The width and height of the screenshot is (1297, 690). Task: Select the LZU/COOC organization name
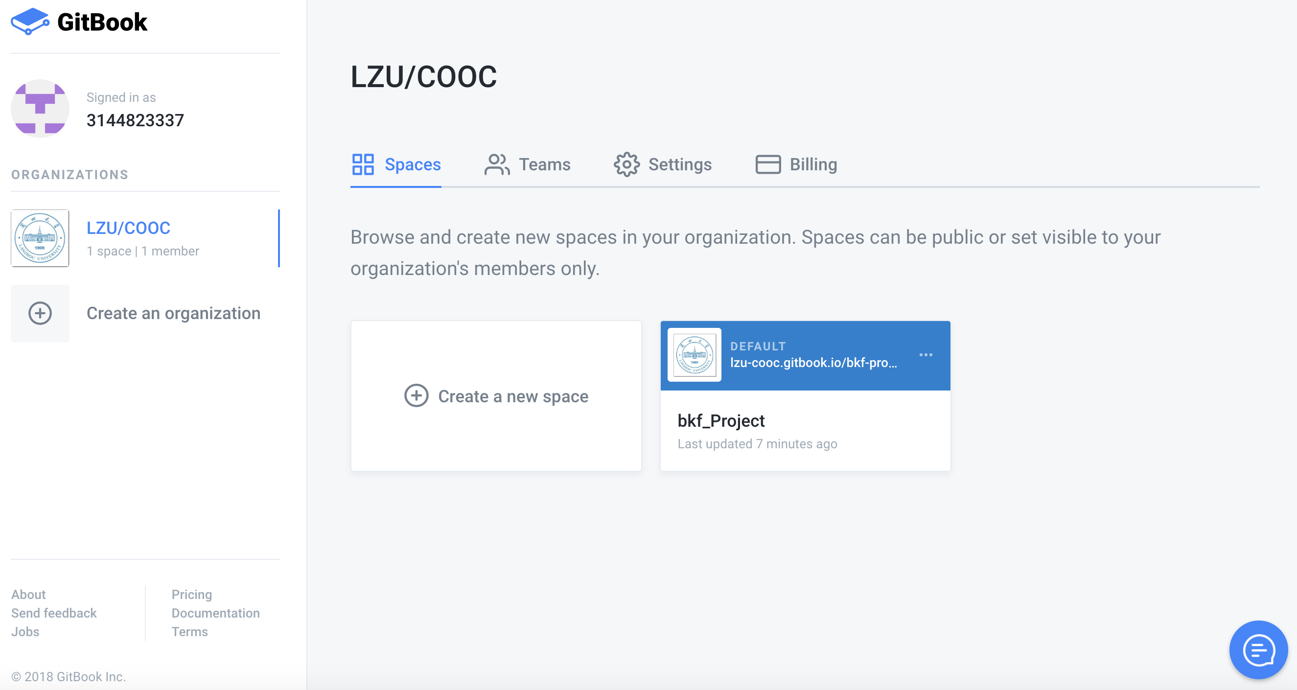coord(128,228)
